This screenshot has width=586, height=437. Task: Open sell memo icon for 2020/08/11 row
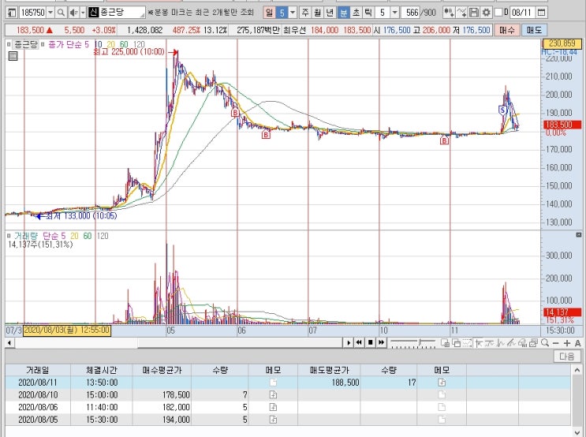pos(442,383)
